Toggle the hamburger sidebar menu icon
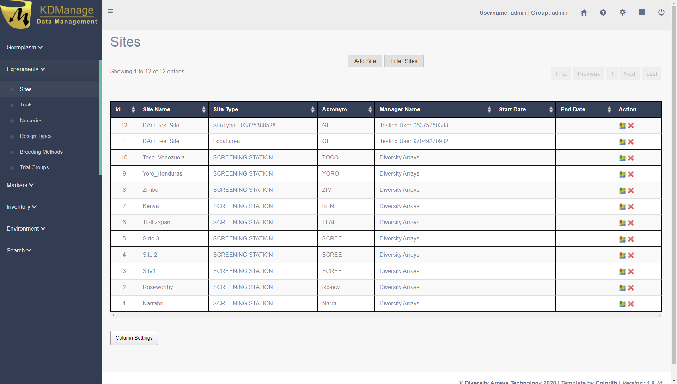 click(x=110, y=11)
